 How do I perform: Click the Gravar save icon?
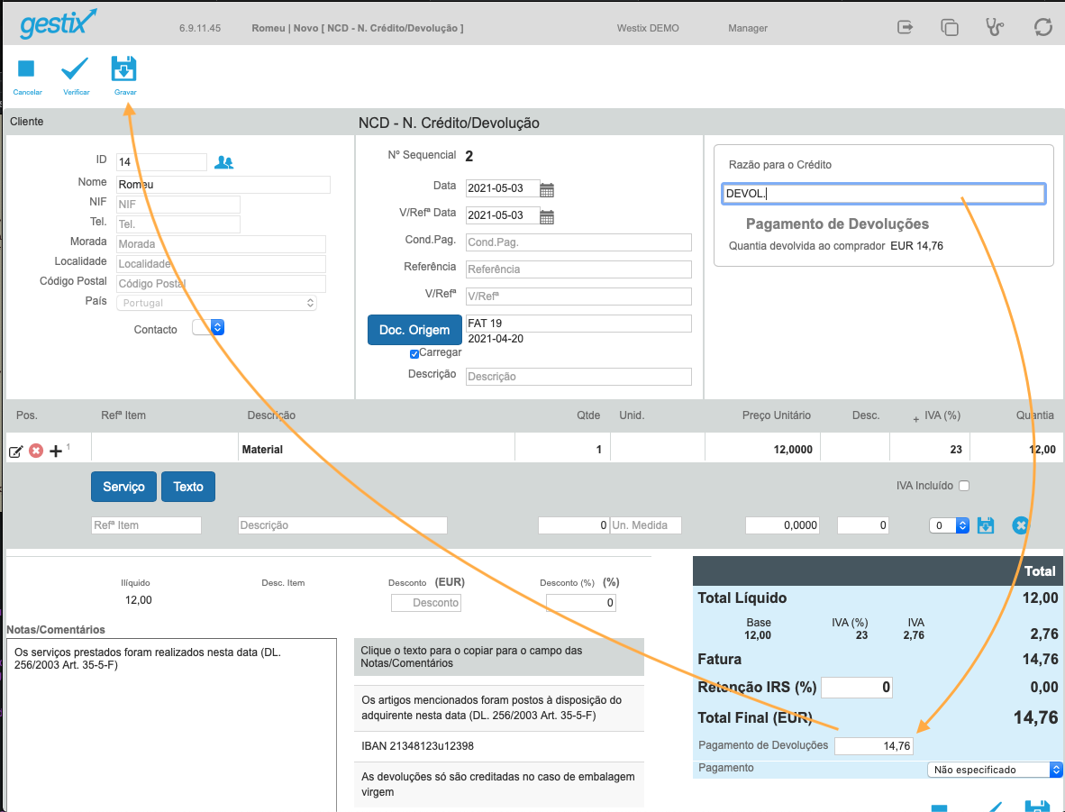123,68
